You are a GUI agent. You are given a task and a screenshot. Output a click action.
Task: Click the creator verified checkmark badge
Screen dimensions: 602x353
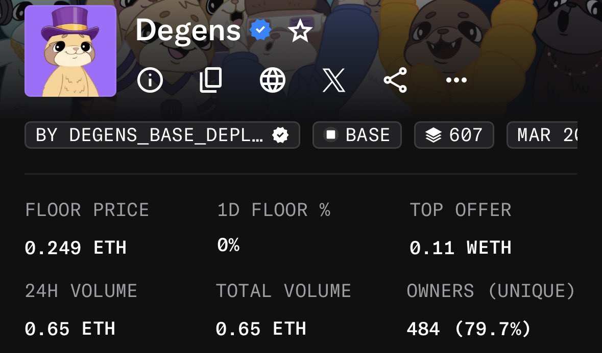click(x=280, y=135)
